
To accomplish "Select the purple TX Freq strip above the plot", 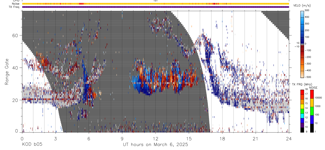I will pyautogui.click(x=155, y=7).
